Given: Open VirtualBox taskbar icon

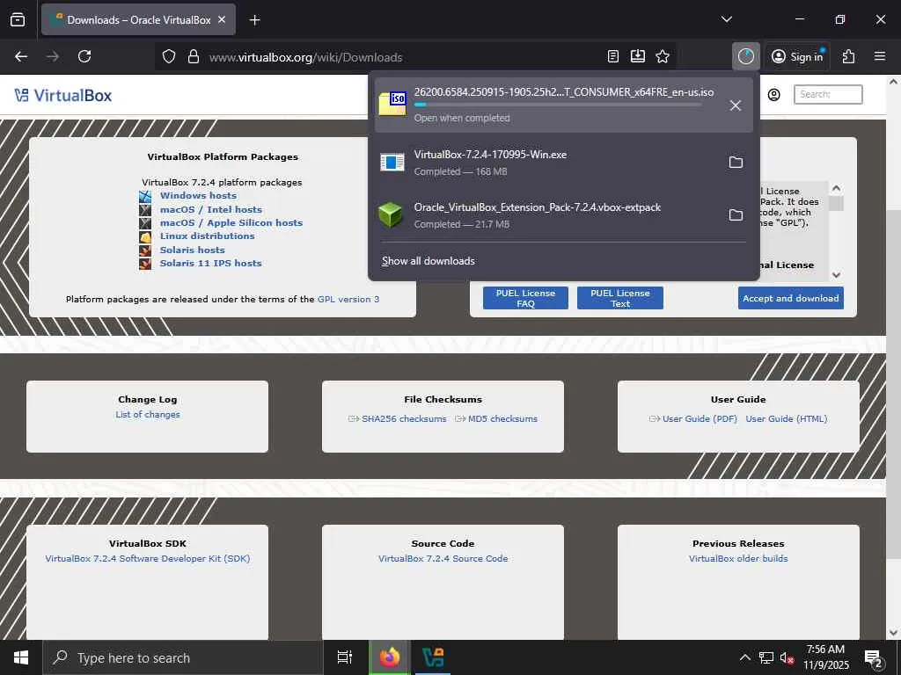Looking at the screenshot, I should pos(433,657).
